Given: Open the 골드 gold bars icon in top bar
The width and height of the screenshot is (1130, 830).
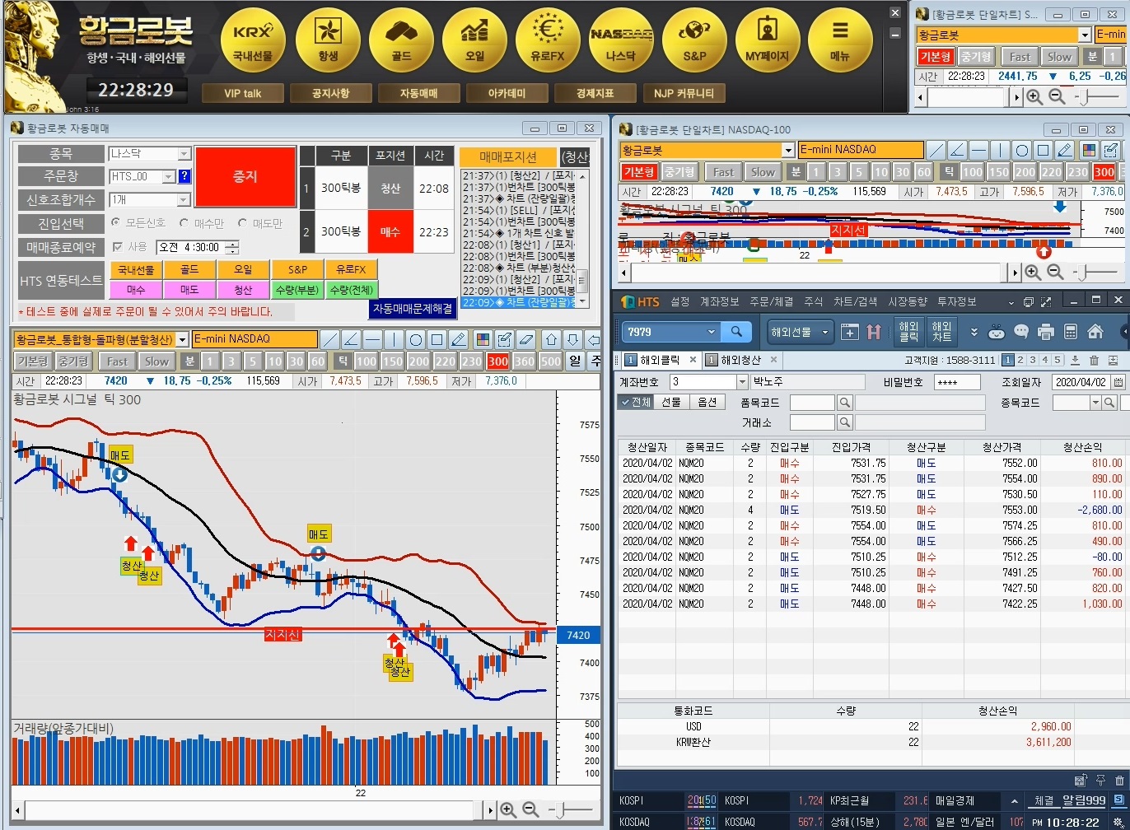Looking at the screenshot, I should click(x=401, y=39).
